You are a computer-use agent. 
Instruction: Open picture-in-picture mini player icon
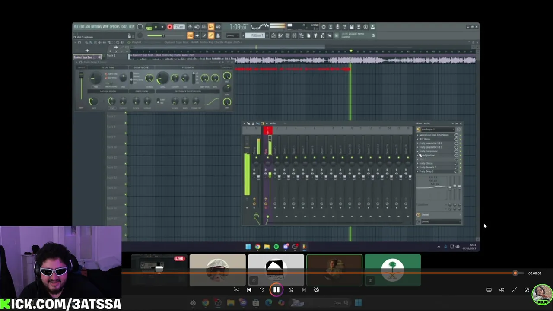click(527, 290)
